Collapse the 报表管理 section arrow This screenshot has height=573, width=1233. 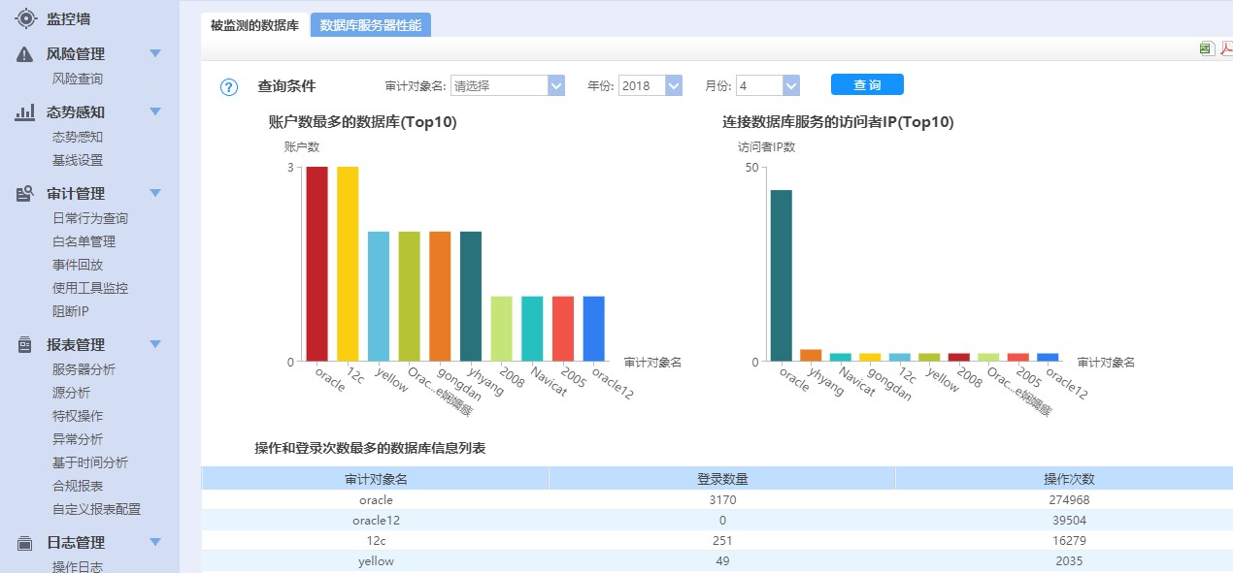155,345
